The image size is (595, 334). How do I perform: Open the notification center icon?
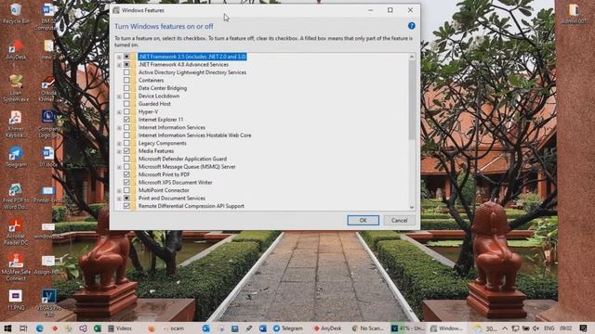[x=584, y=328]
